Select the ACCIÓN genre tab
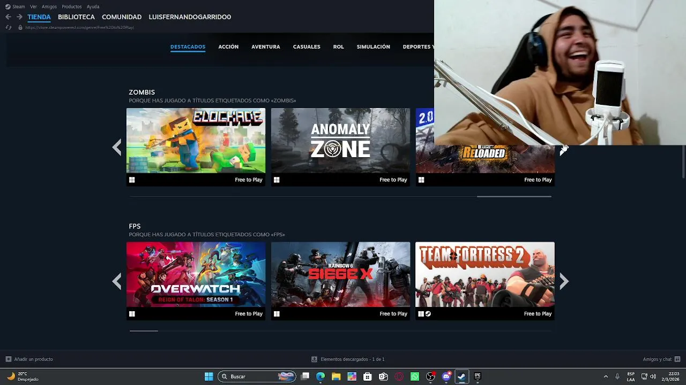The width and height of the screenshot is (686, 385). pyautogui.click(x=228, y=47)
